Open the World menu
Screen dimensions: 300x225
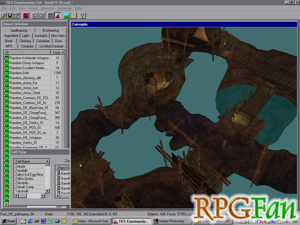pyautogui.click(x=33, y=8)
